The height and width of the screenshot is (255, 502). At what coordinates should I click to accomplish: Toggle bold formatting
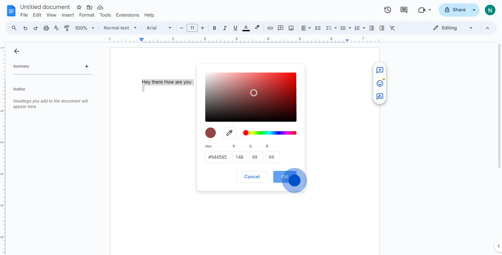pos(214,28)
